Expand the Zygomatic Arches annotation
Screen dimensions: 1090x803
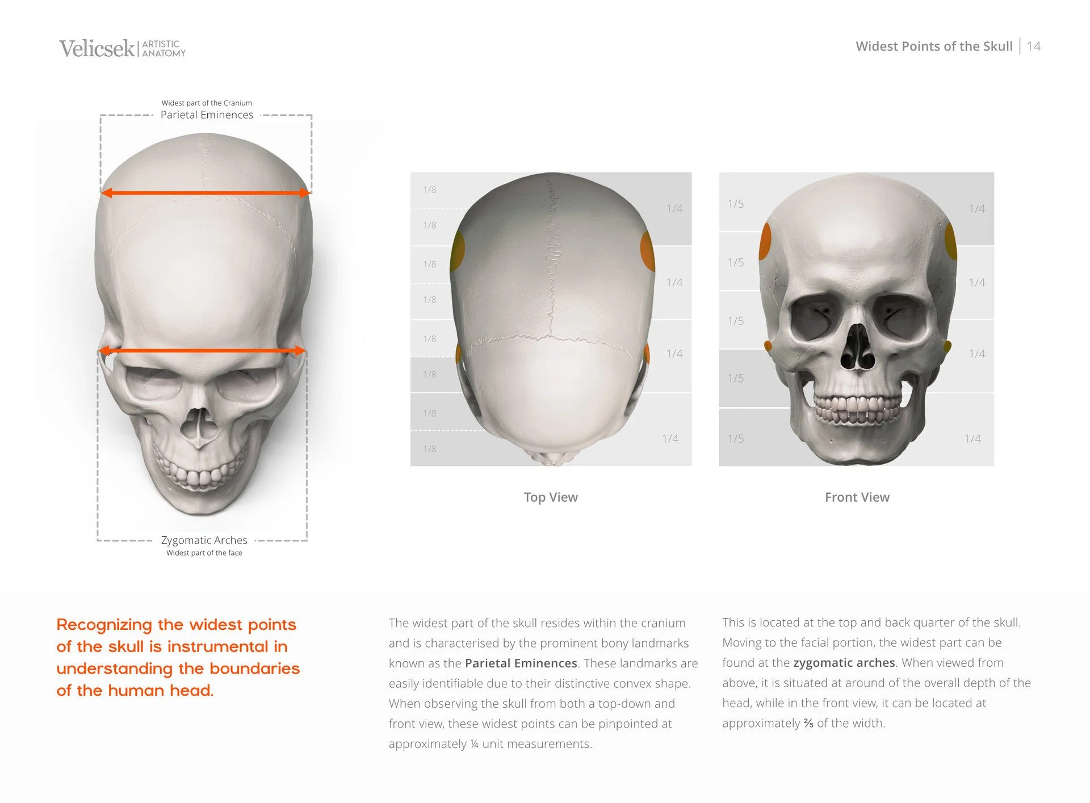click(204, 540)
